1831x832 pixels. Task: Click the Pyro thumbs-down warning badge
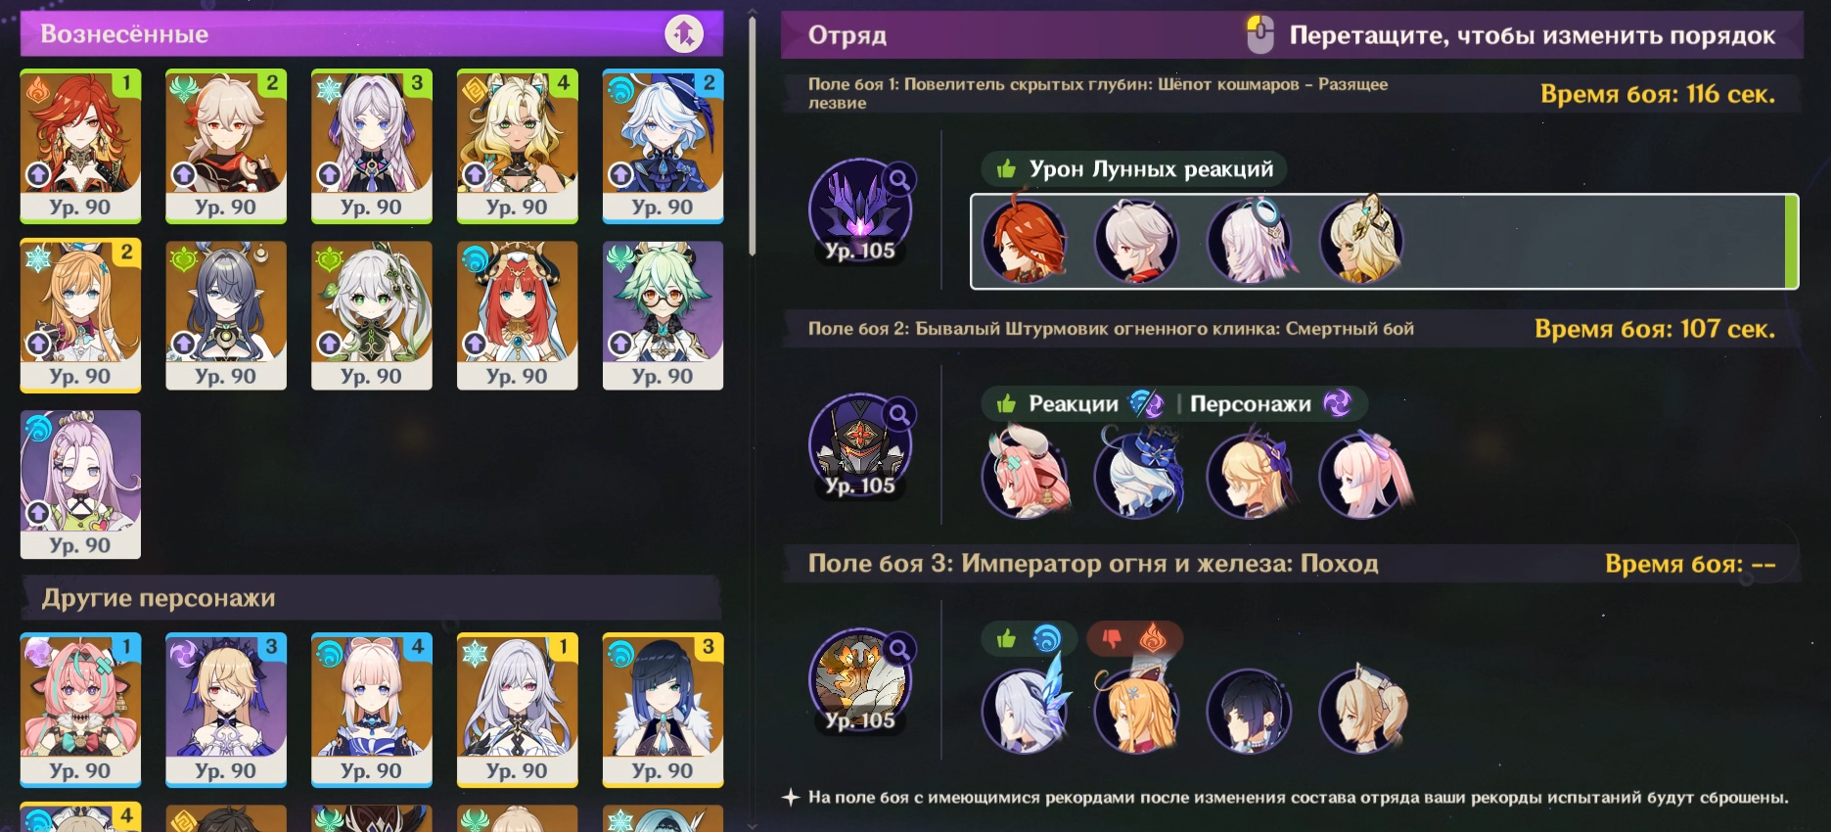coord(1134,639)
